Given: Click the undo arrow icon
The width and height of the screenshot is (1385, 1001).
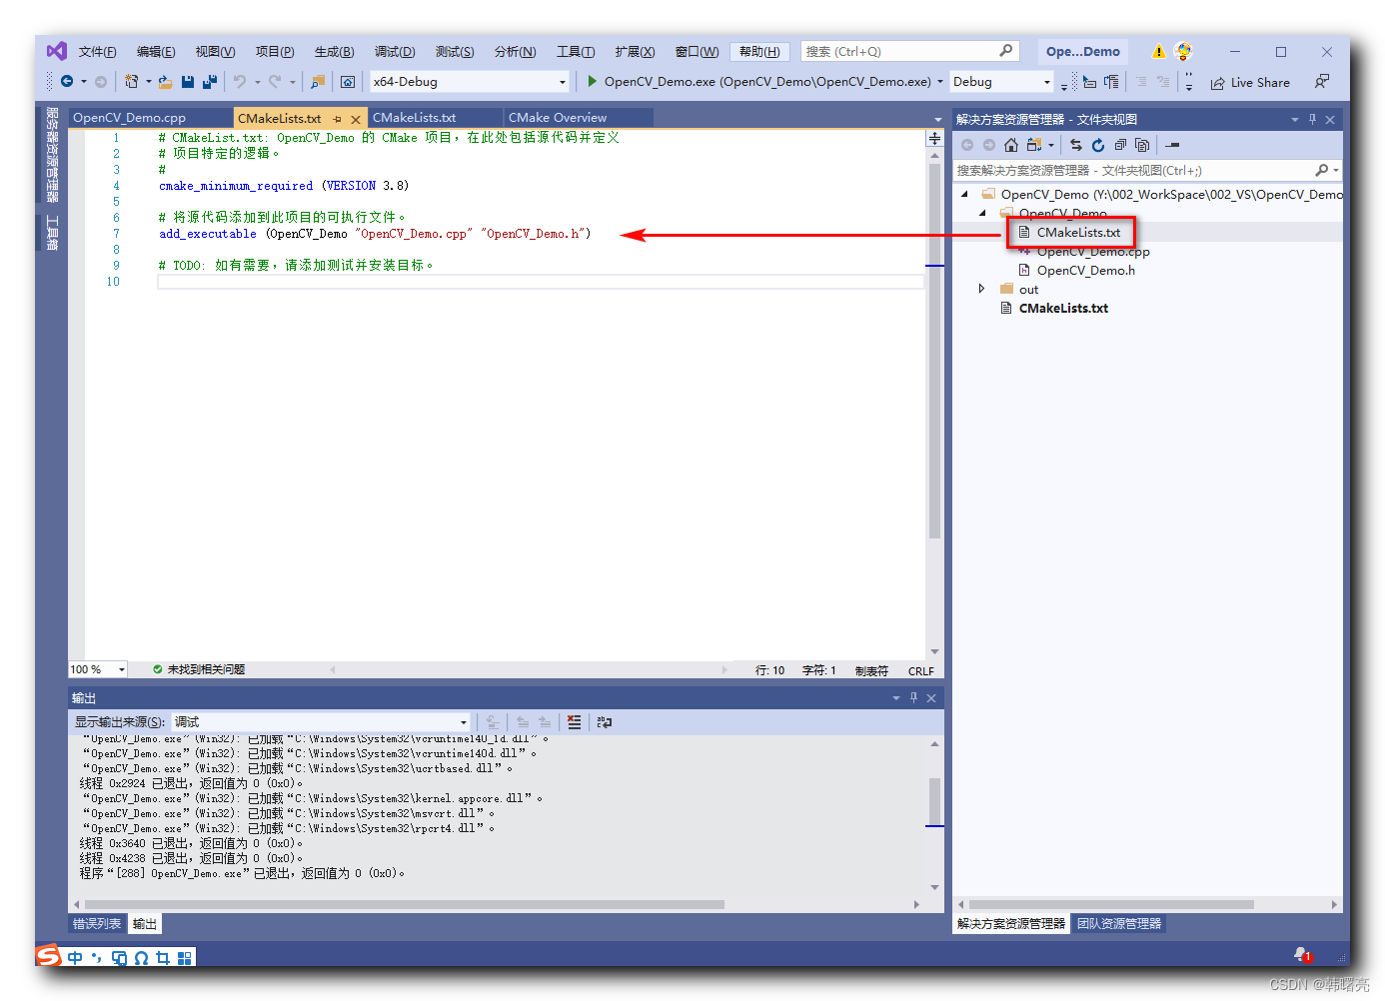Looking at the screenshot, I should tap(240, 82).
